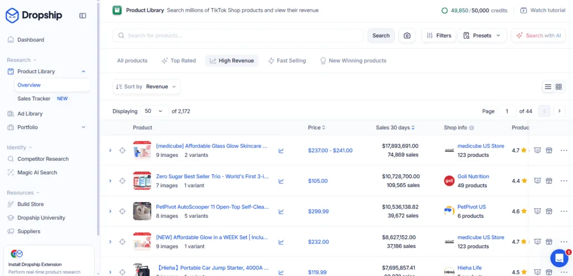The image size is (573, 276).
Task: Click crosshair tracking icon for medicube Glass Glow row
Action: 123,150
